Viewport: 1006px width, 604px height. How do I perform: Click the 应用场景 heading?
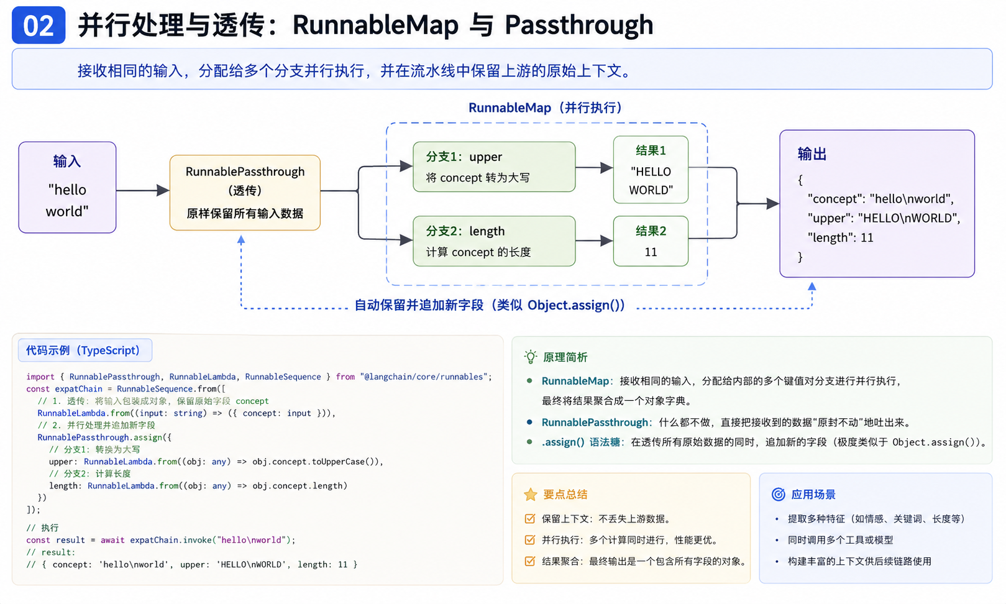click(813, 495)
